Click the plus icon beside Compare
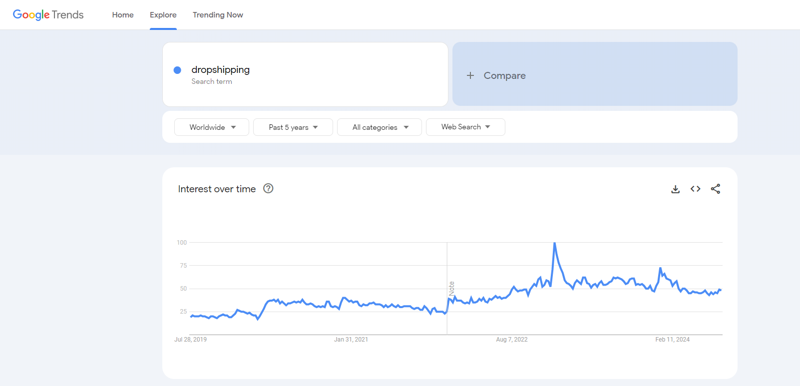 (x=470, y=75)
